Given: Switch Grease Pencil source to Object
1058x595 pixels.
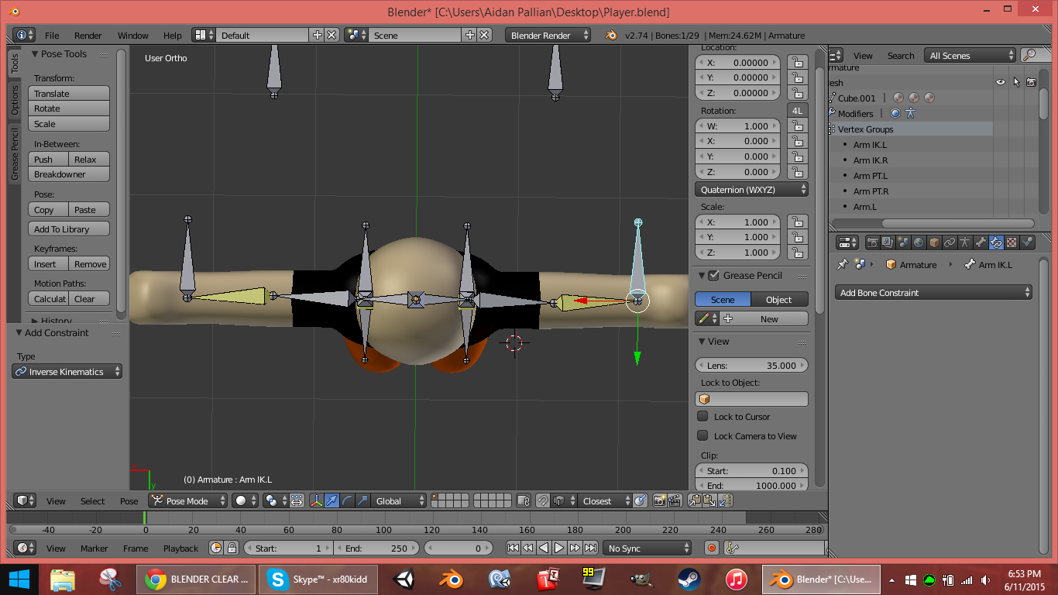Looking at the screenshot, I should click(779, 299).
